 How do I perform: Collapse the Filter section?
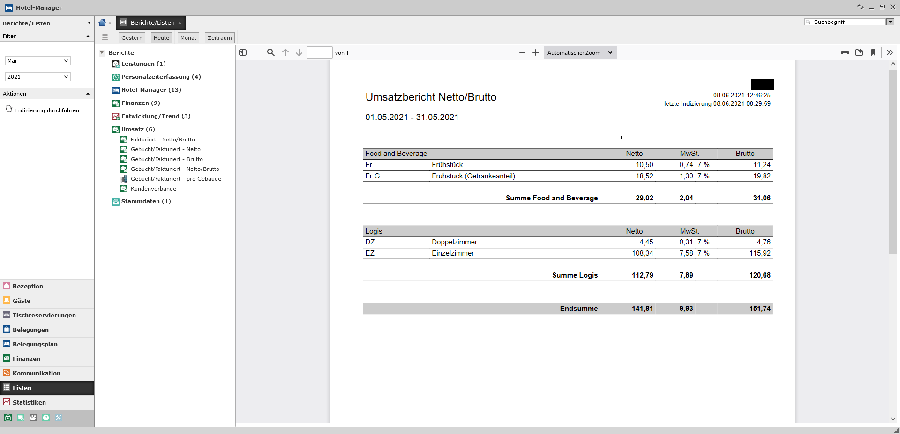[x=88, y=36]
